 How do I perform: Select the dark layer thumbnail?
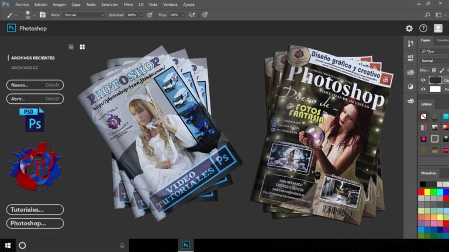coord(435,80)
